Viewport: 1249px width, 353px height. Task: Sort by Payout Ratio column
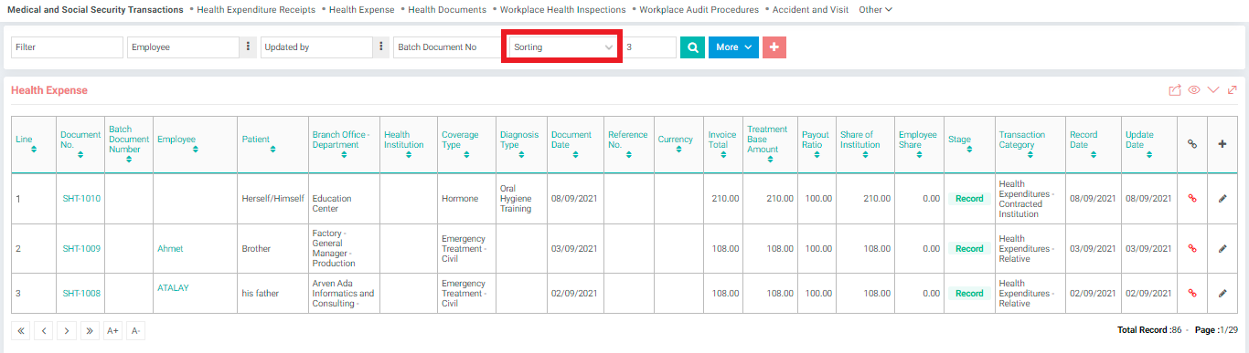pyautogui.click(x=816, y=154)
